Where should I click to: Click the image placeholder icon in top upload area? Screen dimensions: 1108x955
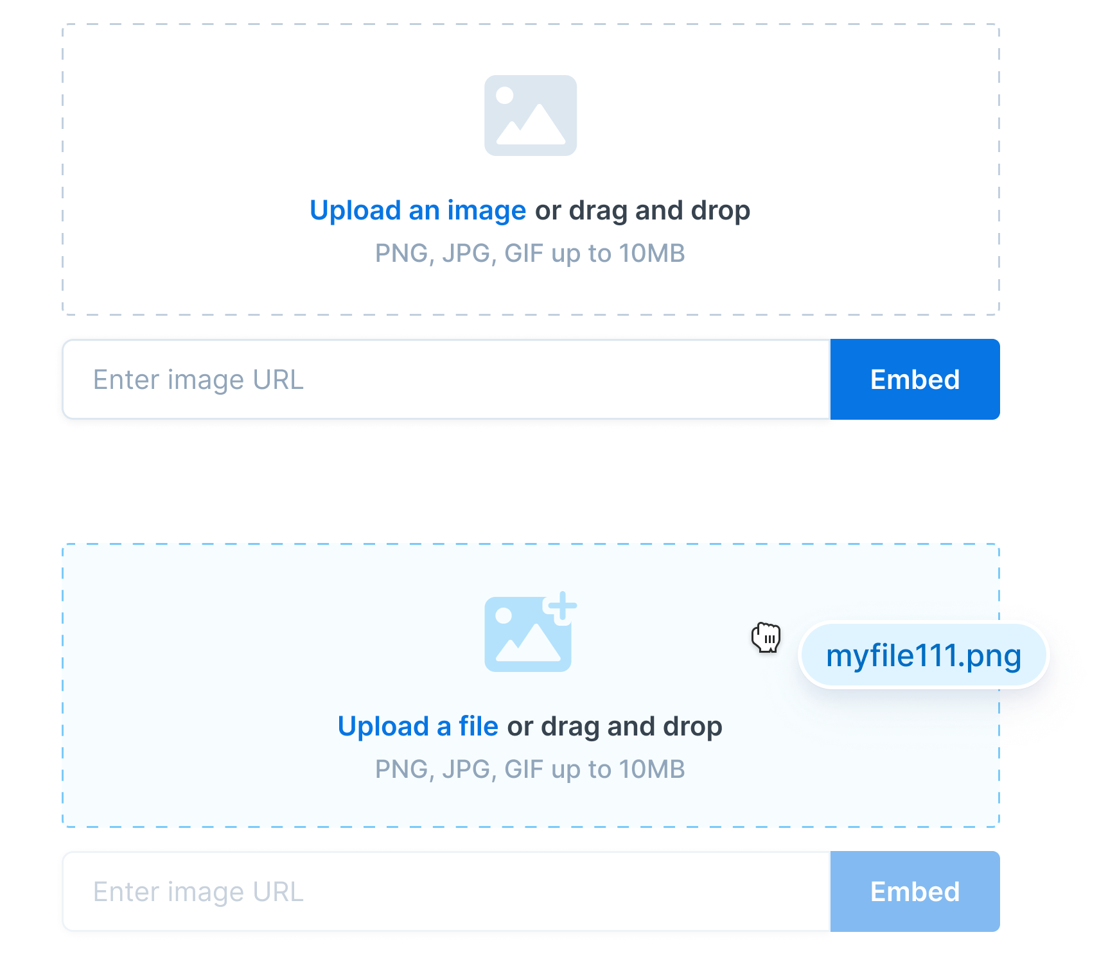coord(531,115)
